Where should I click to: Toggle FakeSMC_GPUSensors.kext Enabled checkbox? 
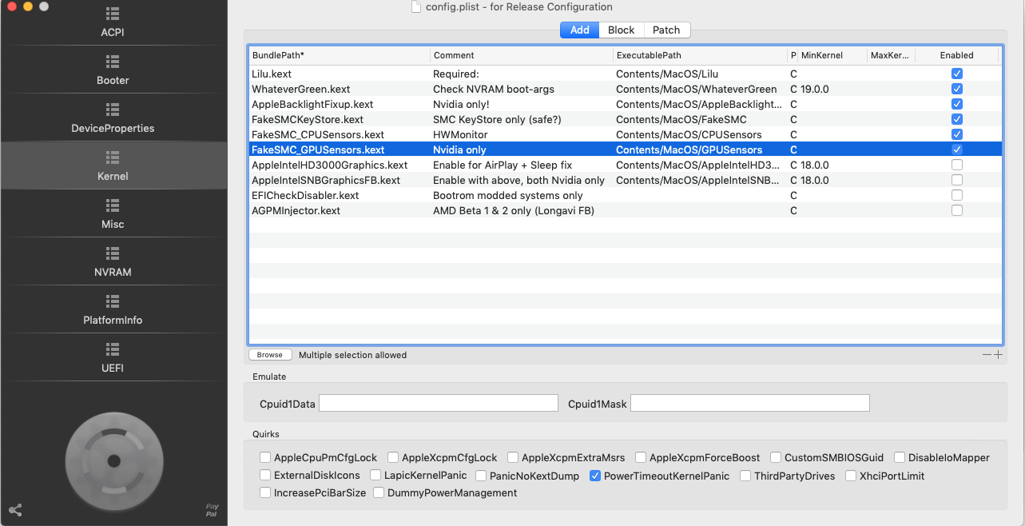[957, 149]
